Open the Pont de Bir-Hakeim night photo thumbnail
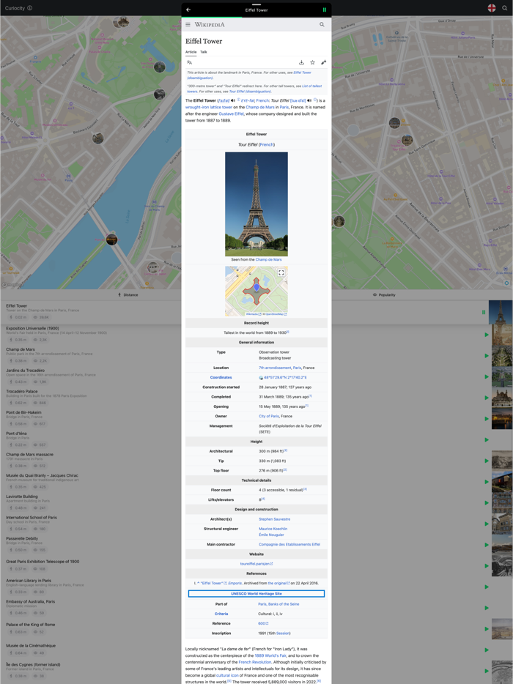513x684 pixels. coord(502,419)
